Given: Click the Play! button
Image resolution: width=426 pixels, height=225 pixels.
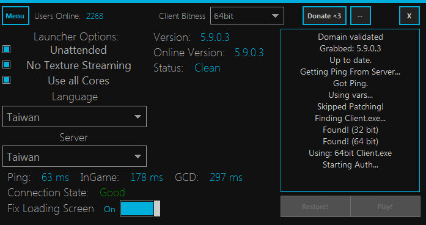Looking at the screenshot, I should click(x=385, y=207).
